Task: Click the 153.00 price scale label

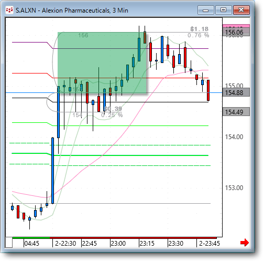Action: [x=234, y=188]
